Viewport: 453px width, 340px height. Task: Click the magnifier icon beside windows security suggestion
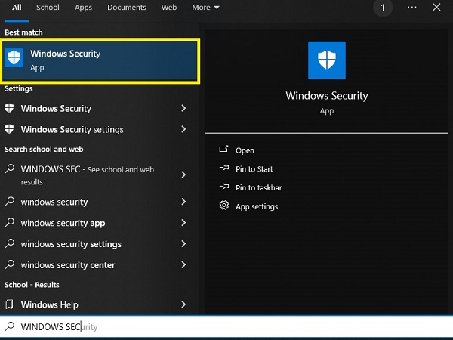coord(10,202)
